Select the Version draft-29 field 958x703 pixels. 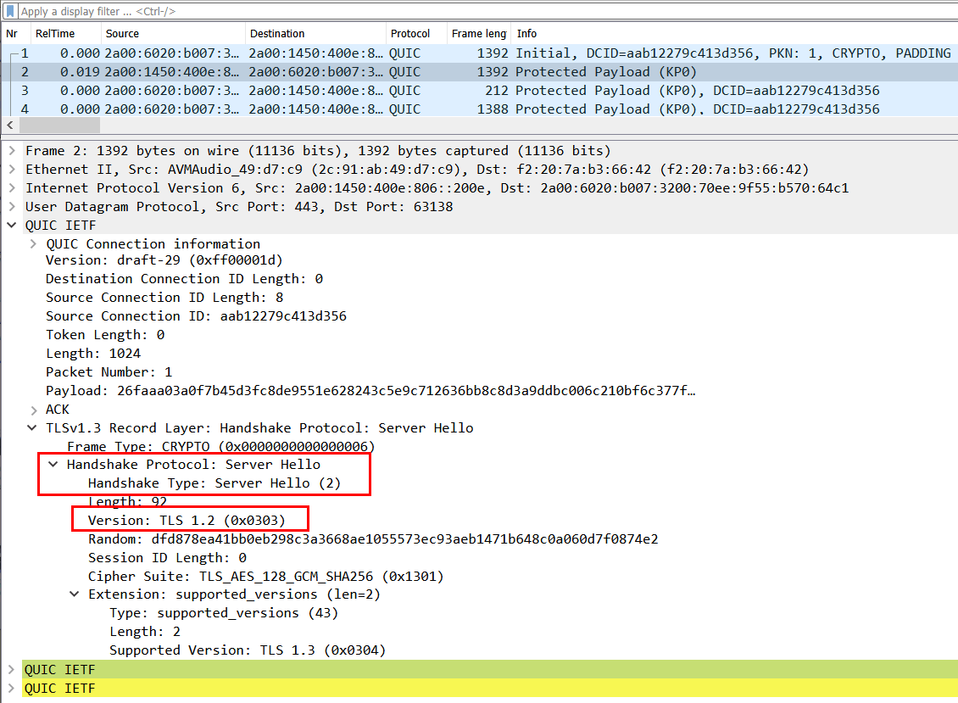(x=164, y=259)
